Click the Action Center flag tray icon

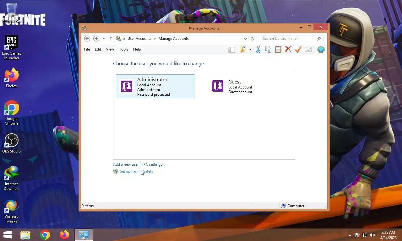[x=357, y=235]
